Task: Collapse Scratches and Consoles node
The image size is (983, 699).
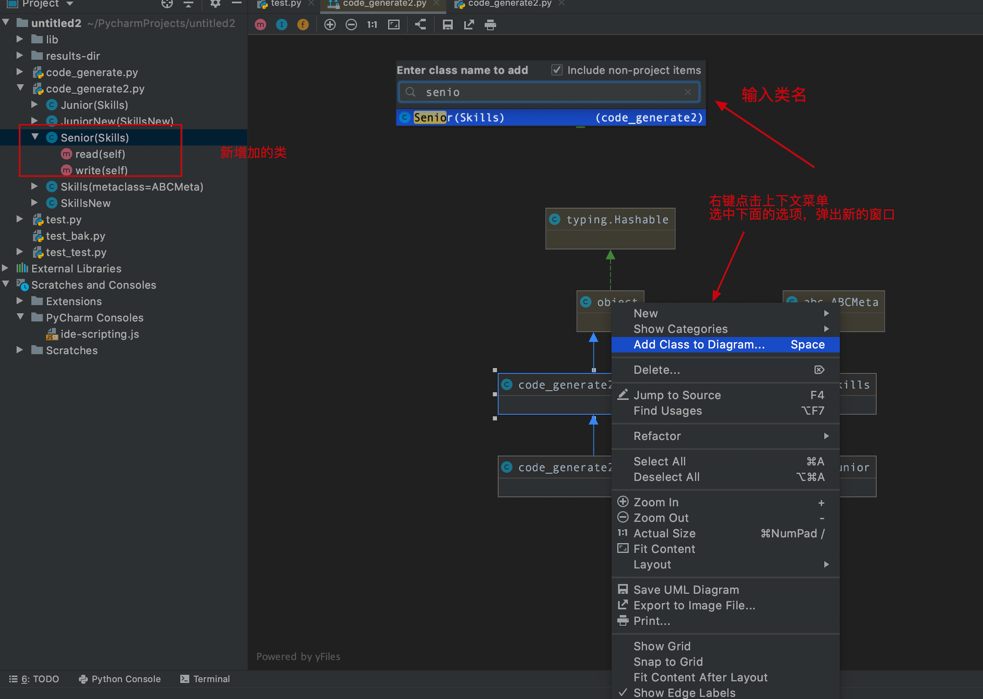Action: point(6,284)
